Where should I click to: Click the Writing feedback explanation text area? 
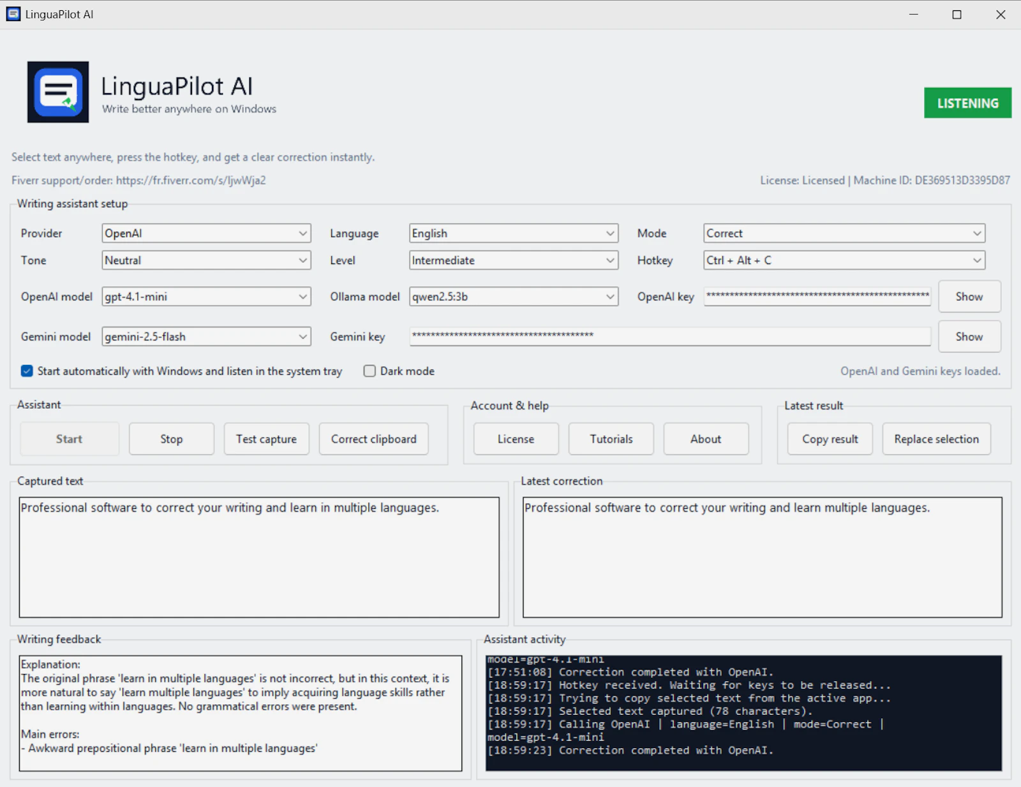[241, 713]
